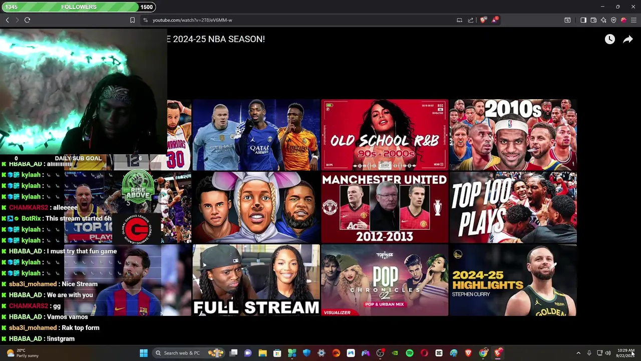
Task: Click the microphone icon in system tray
Action: point(589,353)
